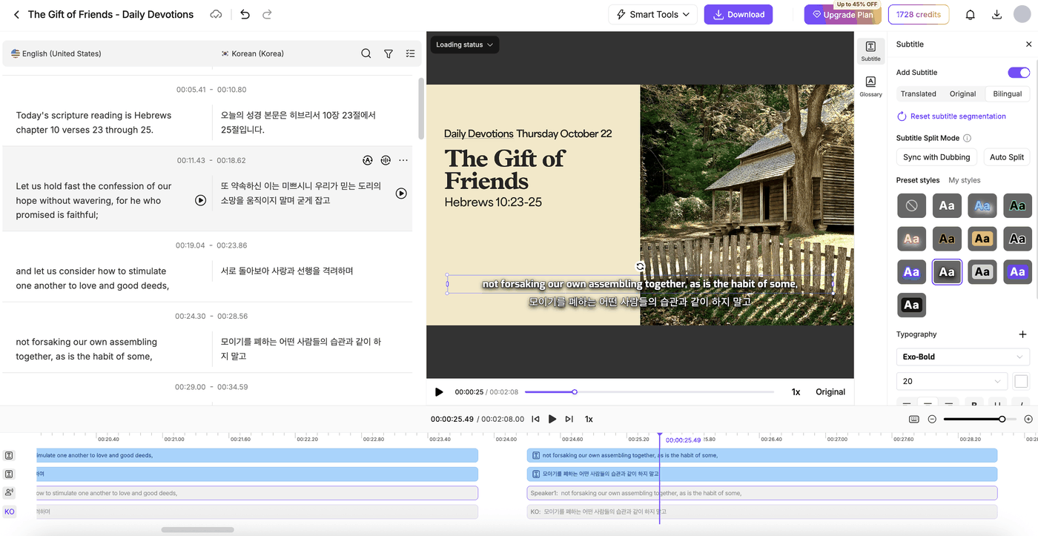This screenshot has width=1038, height=536.
Task: Click the Subtitle Split Mode info icon
Action: click(967, 138)
